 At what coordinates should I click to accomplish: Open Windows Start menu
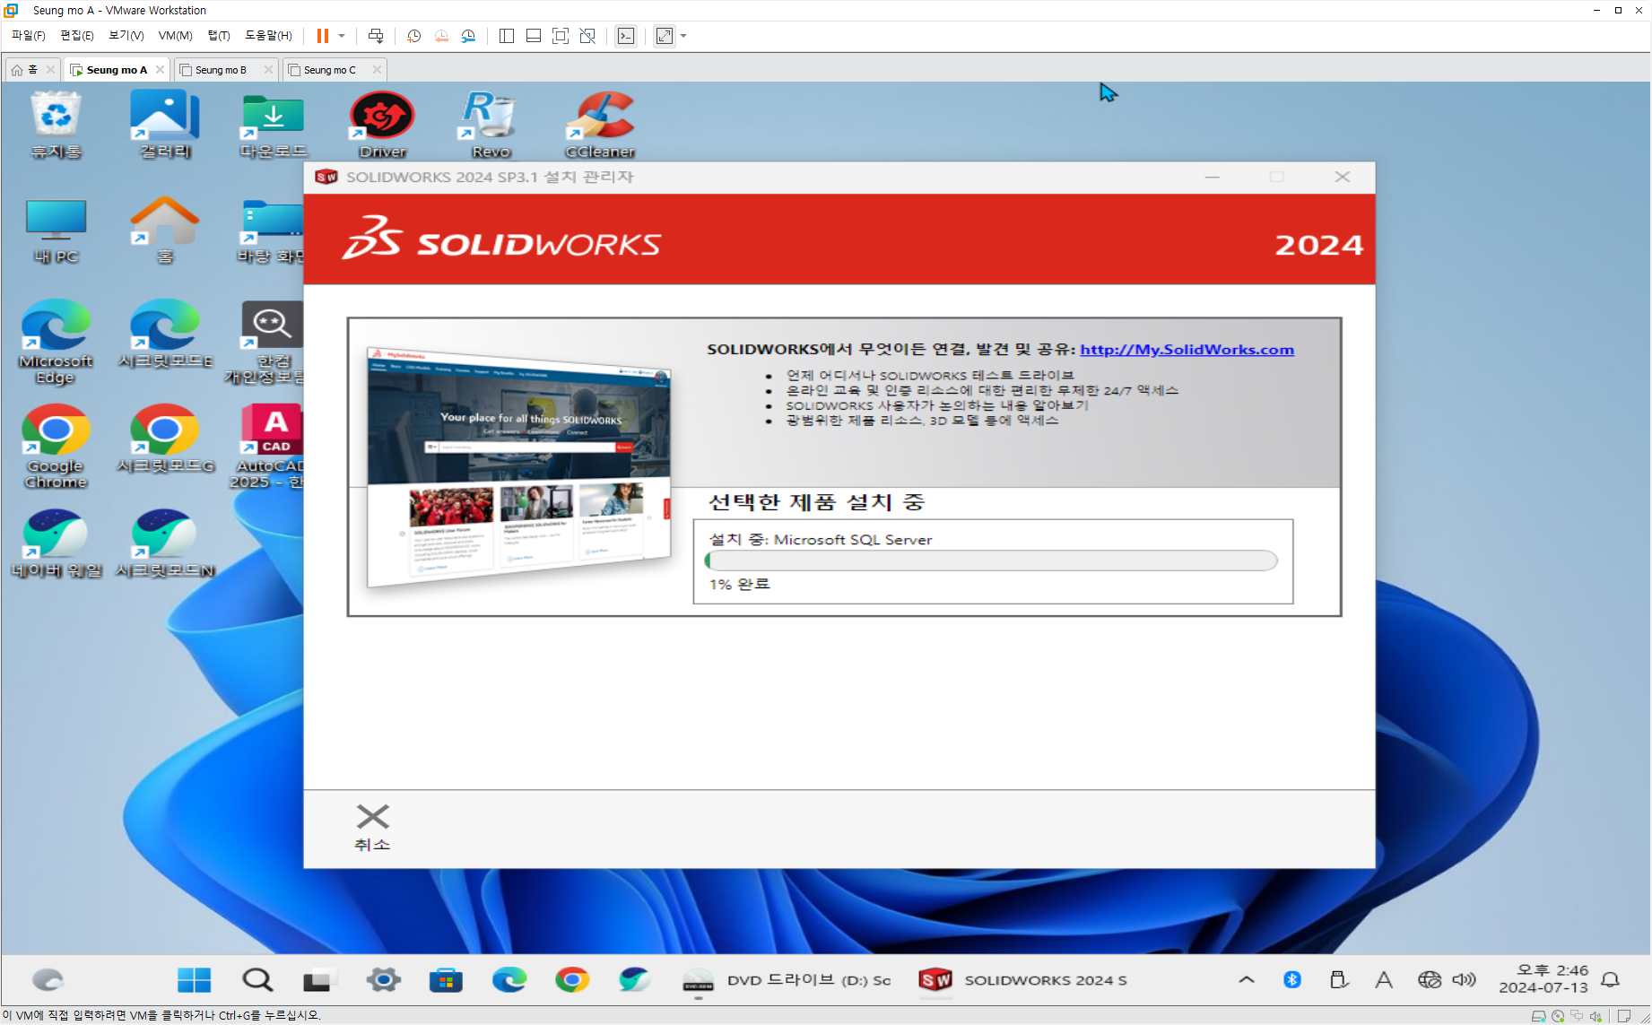[194, 980]
